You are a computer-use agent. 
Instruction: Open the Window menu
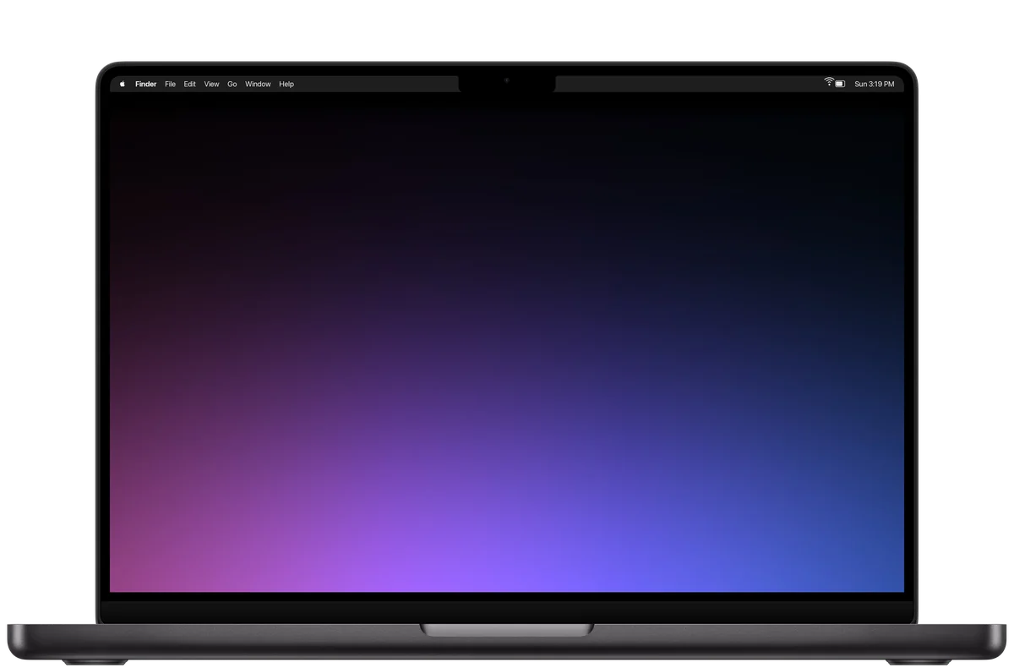point(258,84)
